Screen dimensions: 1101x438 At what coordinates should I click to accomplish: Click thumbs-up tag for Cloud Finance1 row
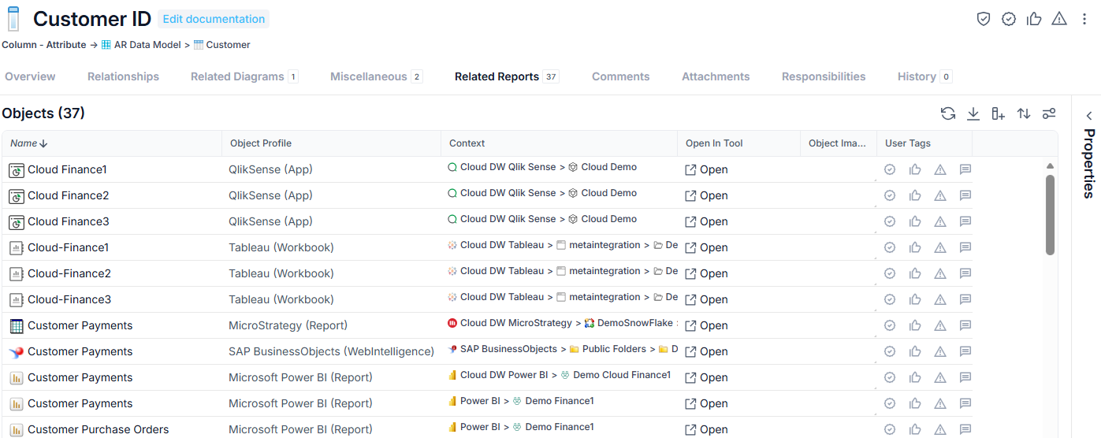pos(915,169)
